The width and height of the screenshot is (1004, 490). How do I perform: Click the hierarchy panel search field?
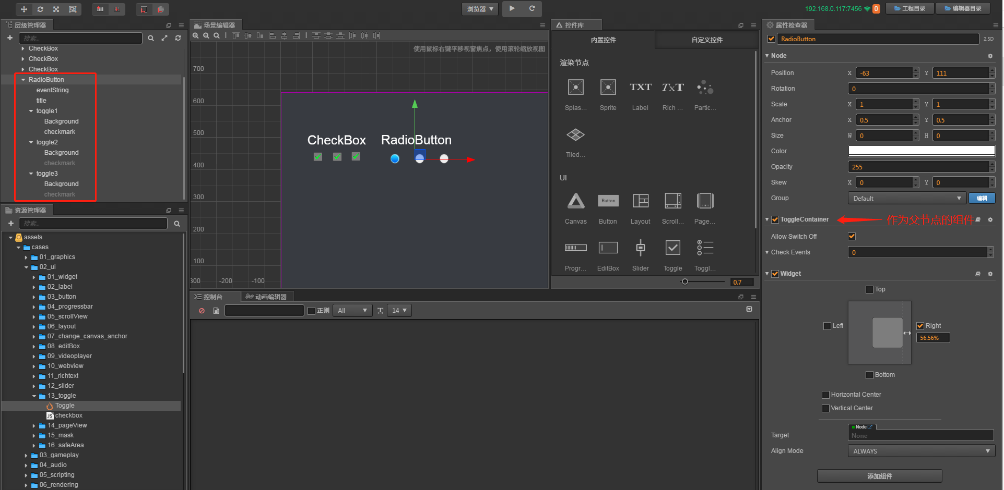coord(80,38)
